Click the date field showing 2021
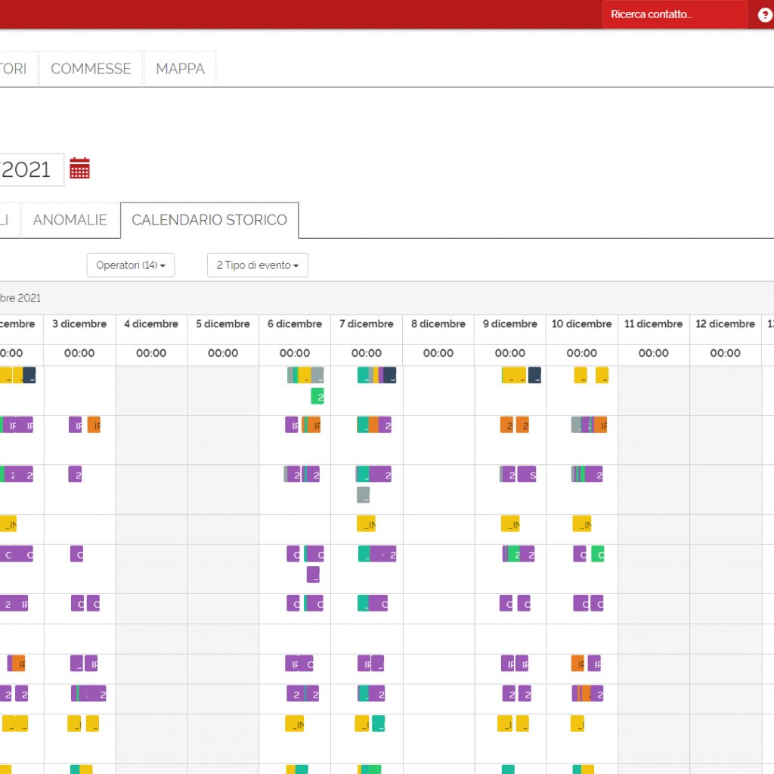The width and height of the screenshot is (774, 774). pos(30,169)
